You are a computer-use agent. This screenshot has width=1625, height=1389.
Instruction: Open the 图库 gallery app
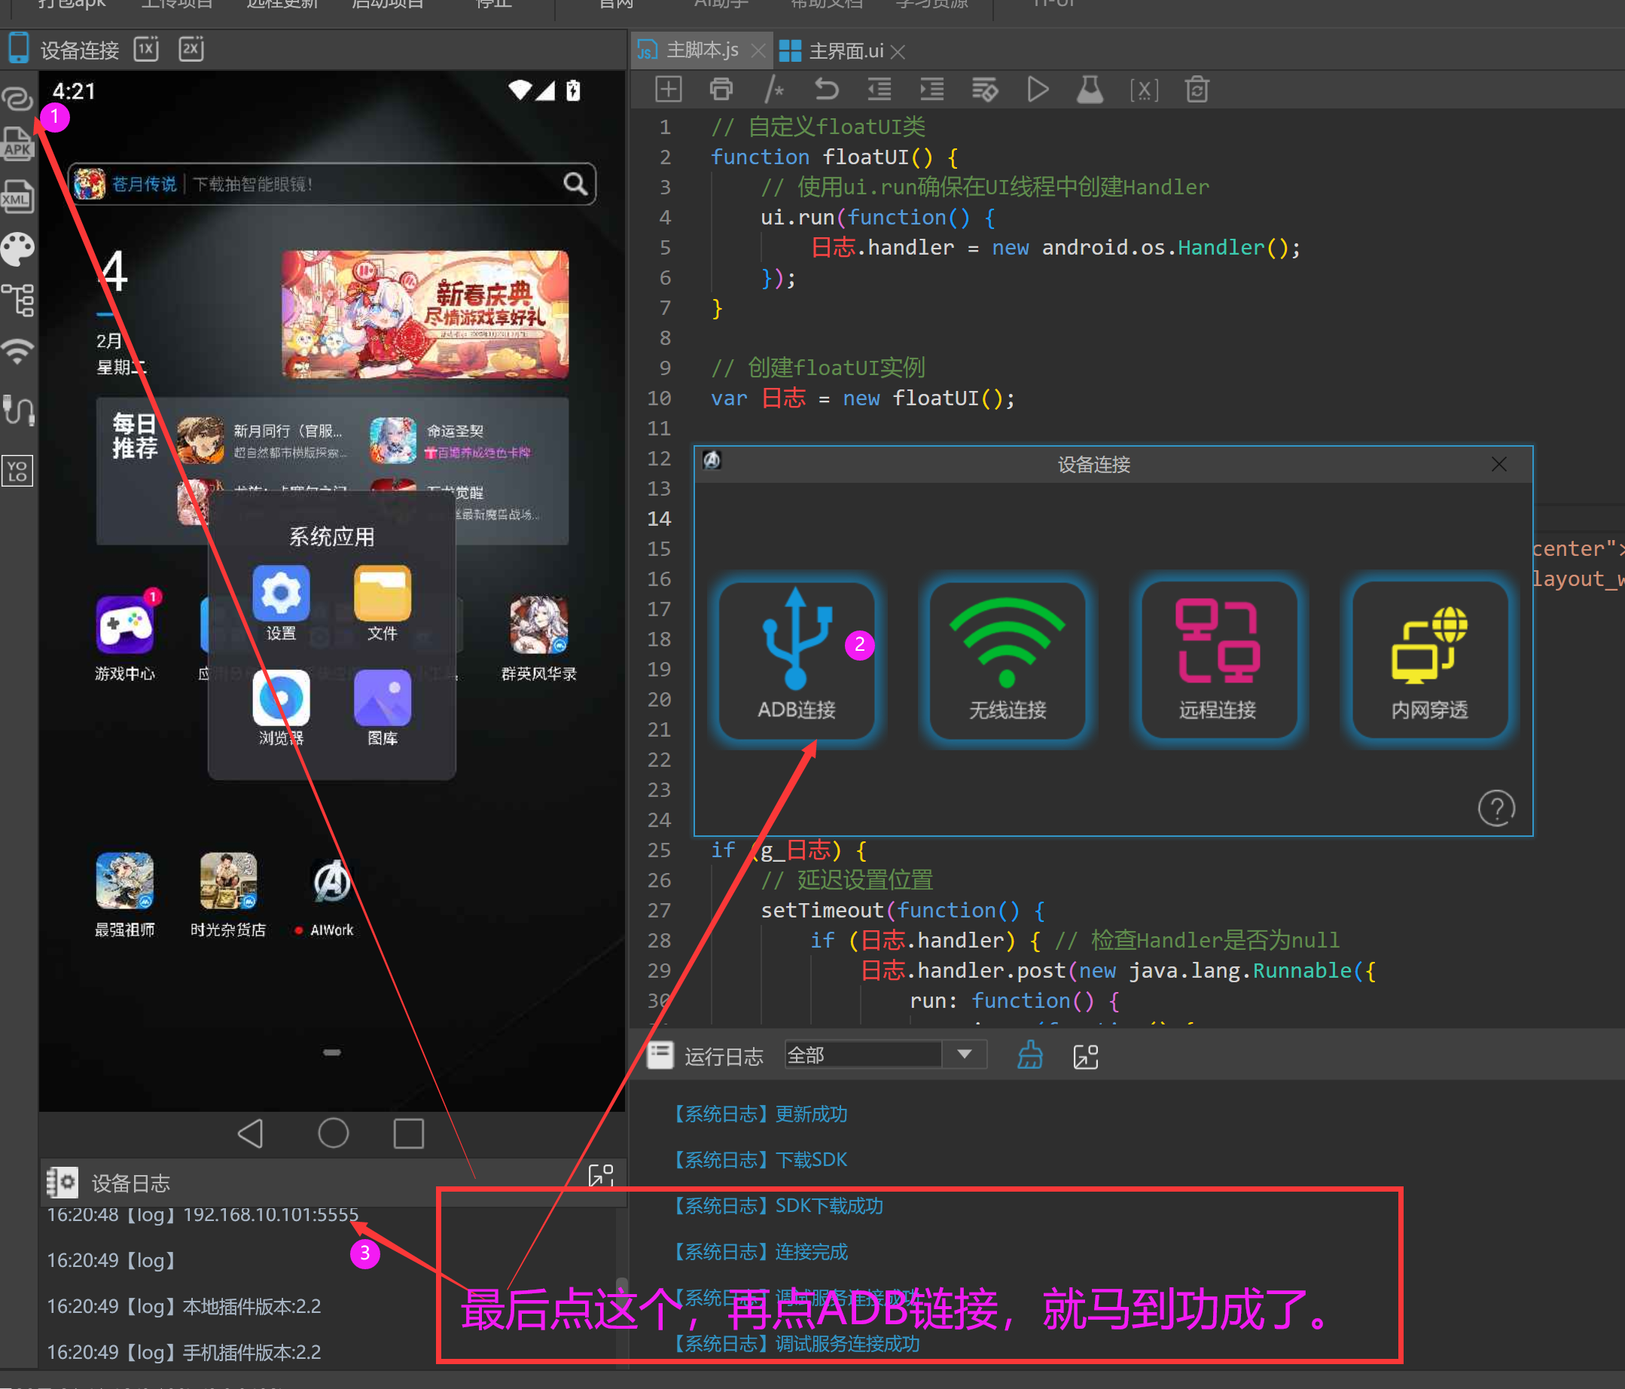(x=382, y=707)
